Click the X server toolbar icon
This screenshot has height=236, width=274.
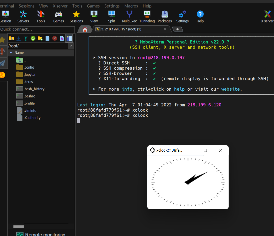(x=267, y=17)
